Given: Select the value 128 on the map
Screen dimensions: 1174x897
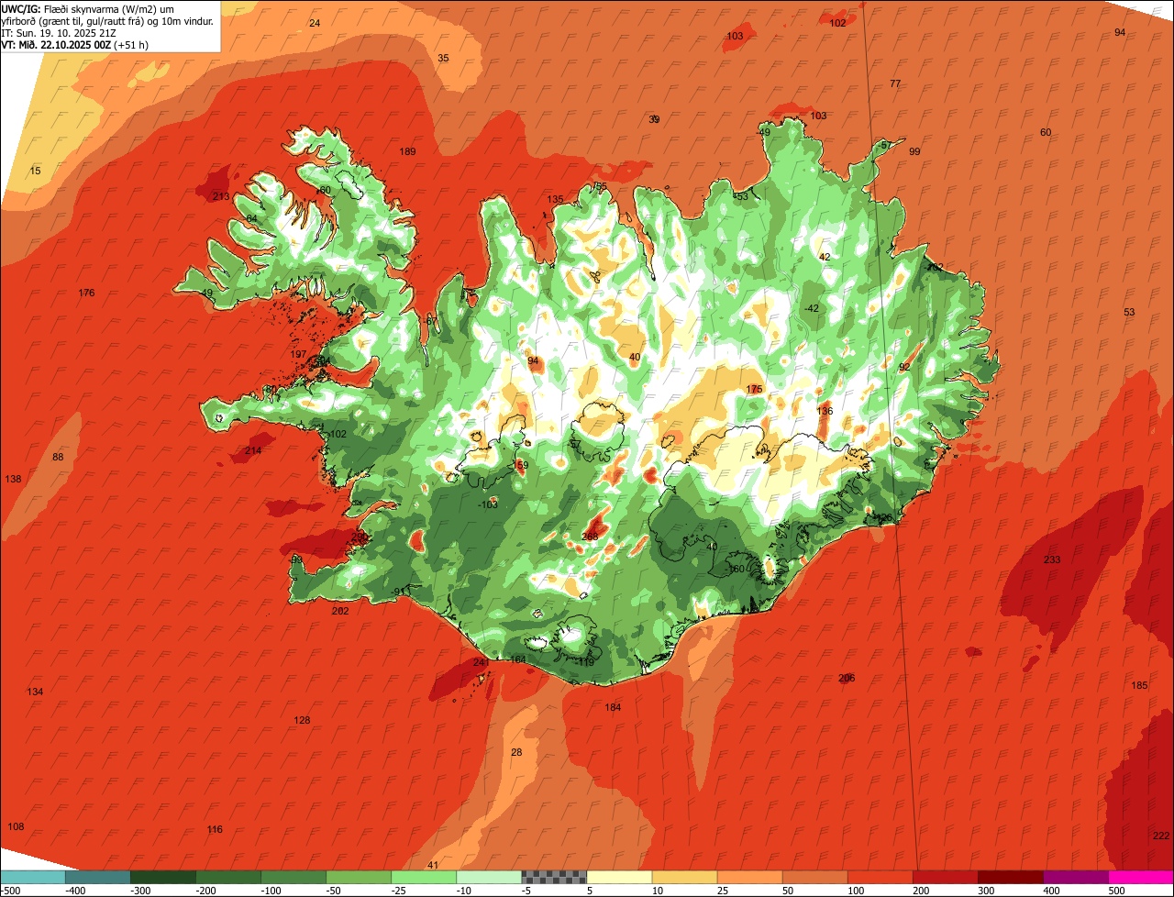Looking at the screenshot, I should [302, 720].
